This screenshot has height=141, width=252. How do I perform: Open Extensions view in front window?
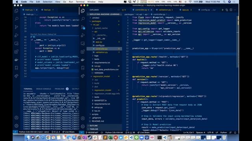pyautogui.click(x=83, y=51)
